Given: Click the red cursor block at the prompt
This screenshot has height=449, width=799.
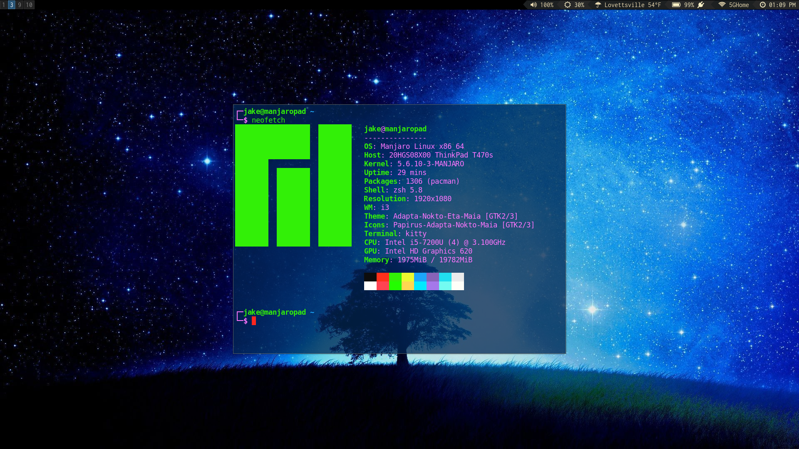Looking at the screenshot, I should click(254, 321).
